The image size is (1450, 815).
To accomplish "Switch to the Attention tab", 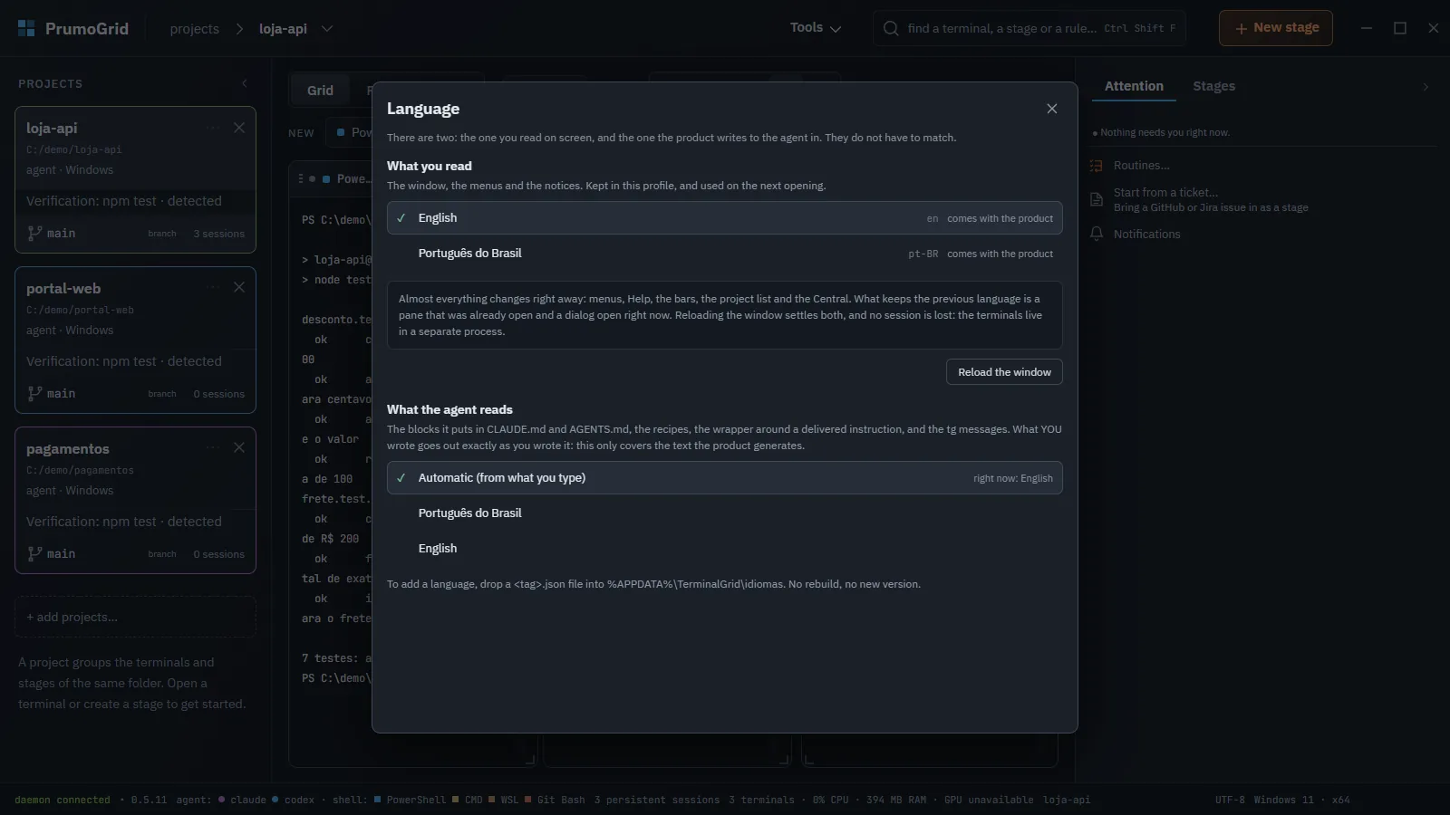I will pyautogui.click(x=1134, y=86).
